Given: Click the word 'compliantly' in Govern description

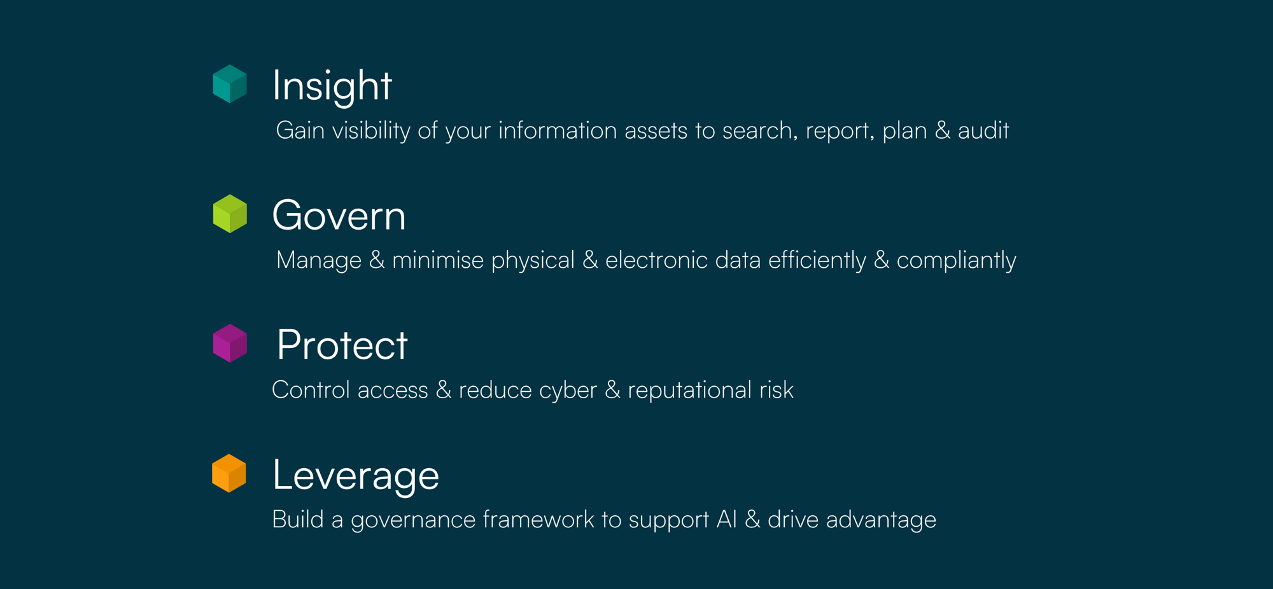Looking at the screenshot, I should [957, 261].
